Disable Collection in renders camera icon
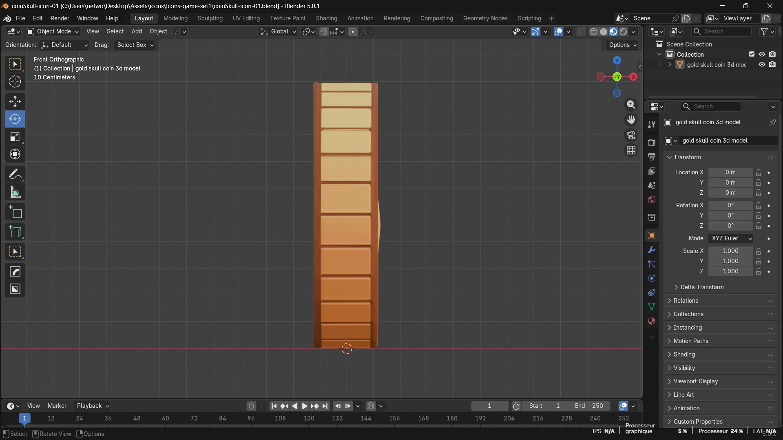The width and height of the screenshot is (783, 440). point(772,54)
